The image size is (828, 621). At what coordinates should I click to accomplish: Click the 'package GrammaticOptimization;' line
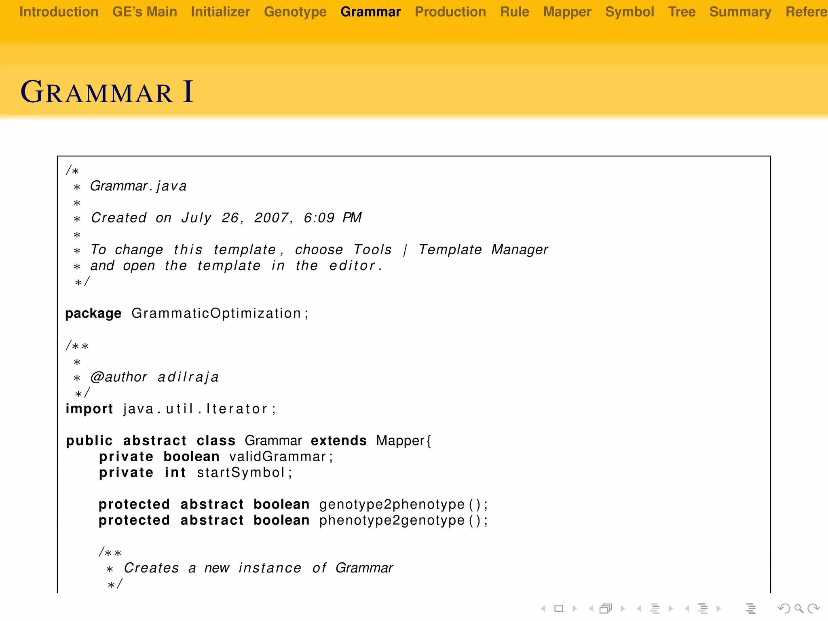coord(187,313)
